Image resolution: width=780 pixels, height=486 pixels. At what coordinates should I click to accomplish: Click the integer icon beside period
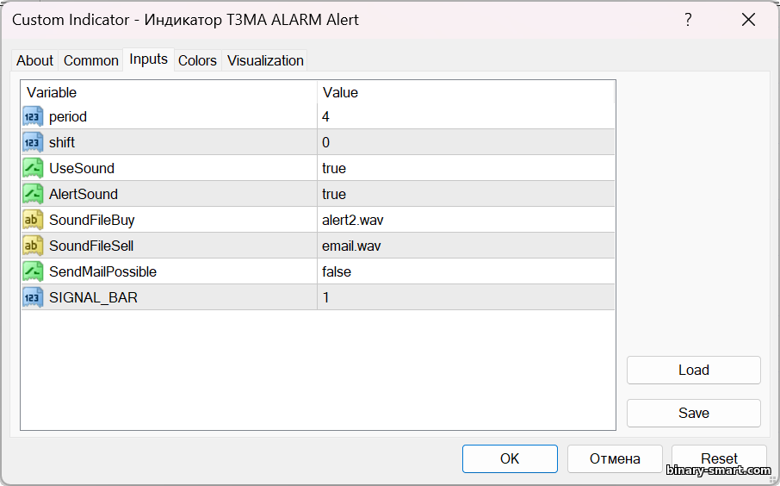33,116
